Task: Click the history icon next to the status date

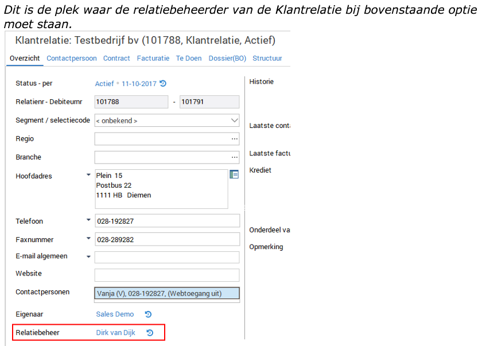Action: click(x=162, y=83)
